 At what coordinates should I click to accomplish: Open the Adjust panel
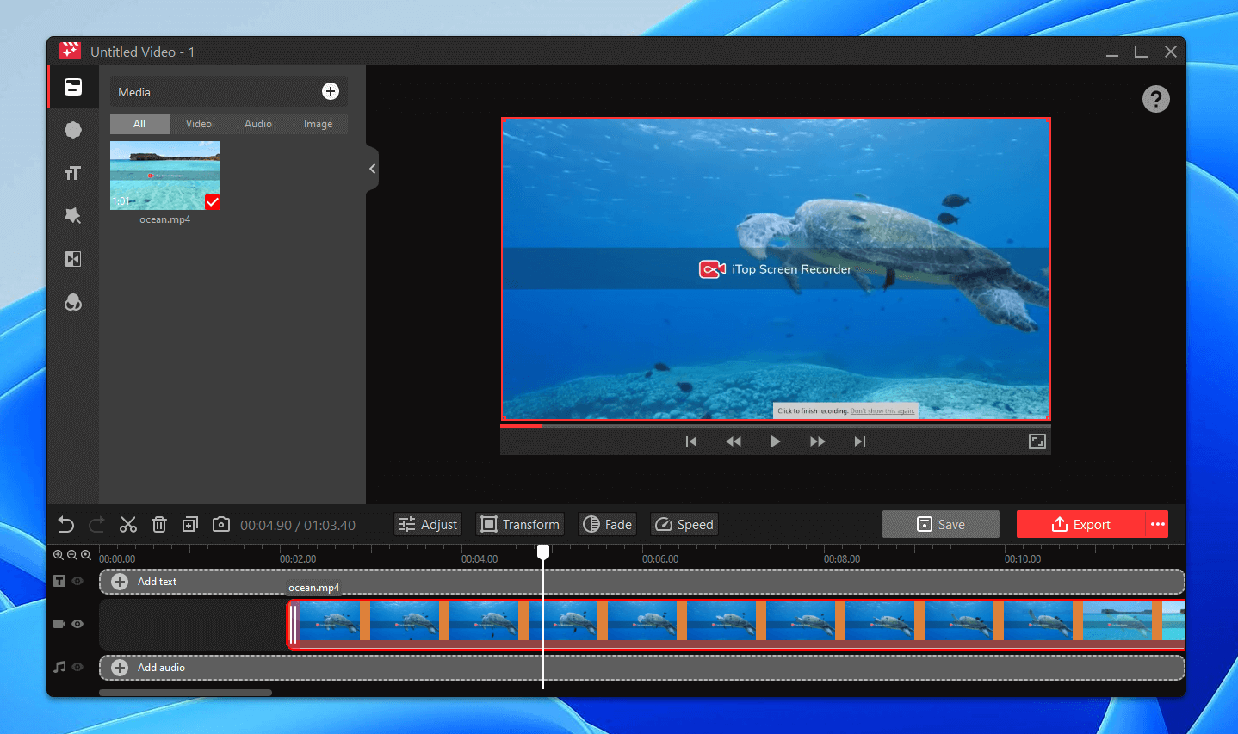click(x=428, y=524)
